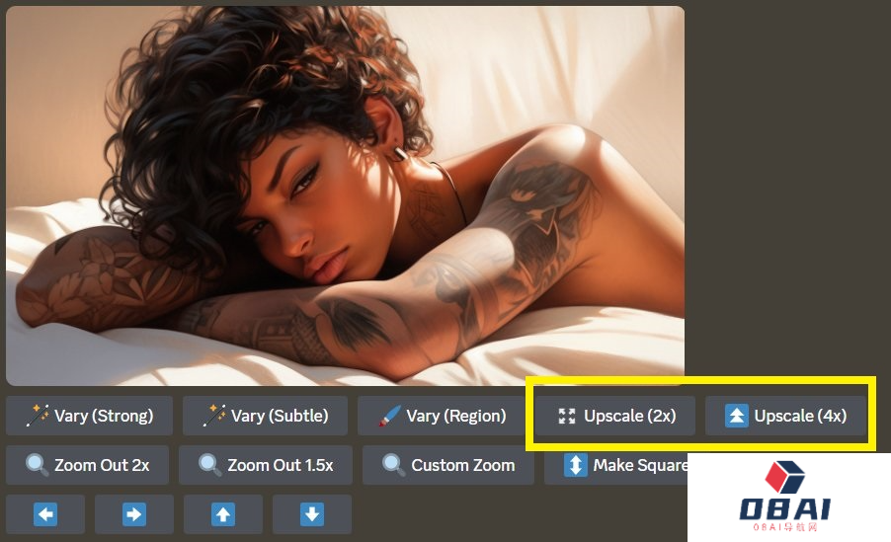Screen dimensions: 891x542
Task: Click the magnifier icon on Zoom Out 1.5x
Action: pos(209,465)
